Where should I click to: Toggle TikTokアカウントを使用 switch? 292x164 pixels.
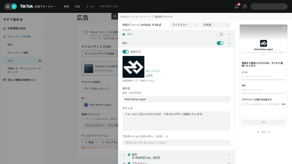(85, 32)
